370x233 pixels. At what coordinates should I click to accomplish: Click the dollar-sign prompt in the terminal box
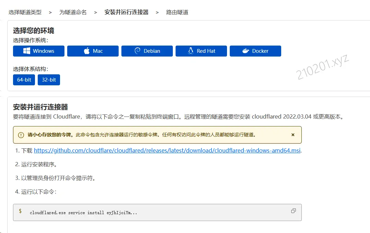click(x=20, y=211)
